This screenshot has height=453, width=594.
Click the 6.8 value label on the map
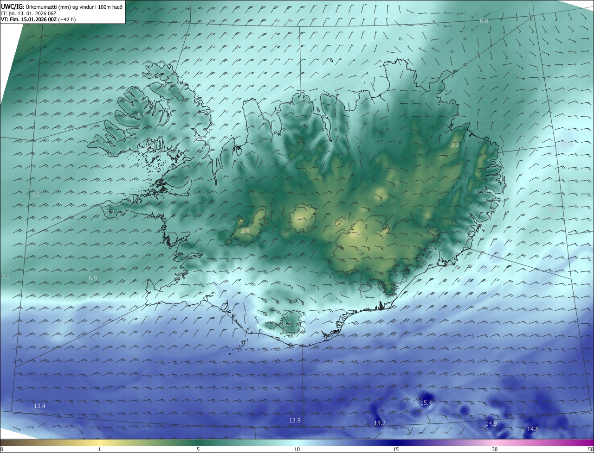[484, 21]
